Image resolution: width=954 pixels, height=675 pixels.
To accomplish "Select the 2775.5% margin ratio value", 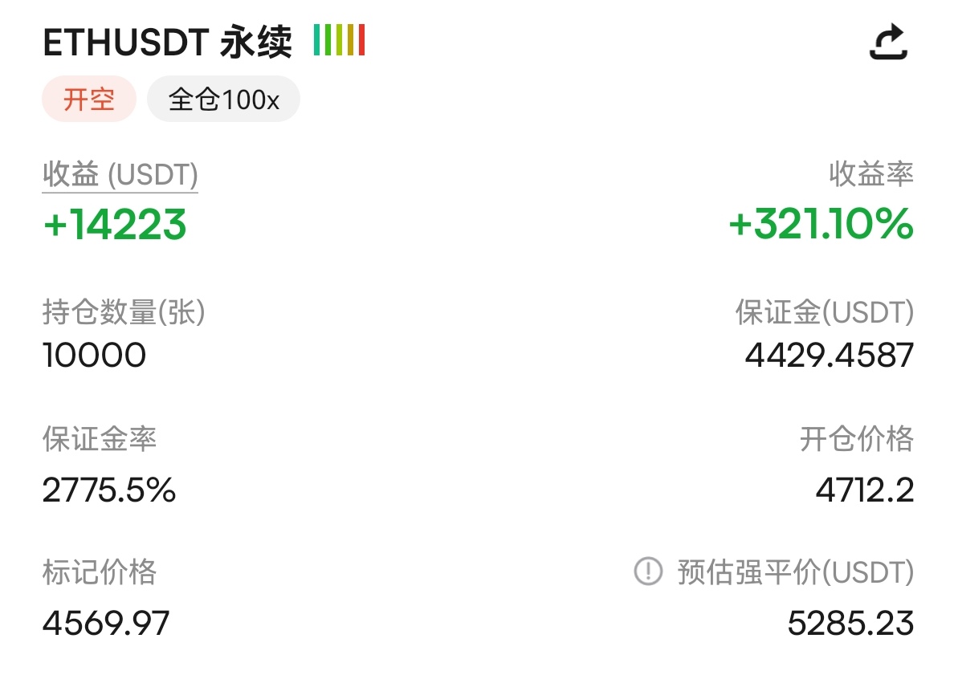I will [x=109, y=490].
